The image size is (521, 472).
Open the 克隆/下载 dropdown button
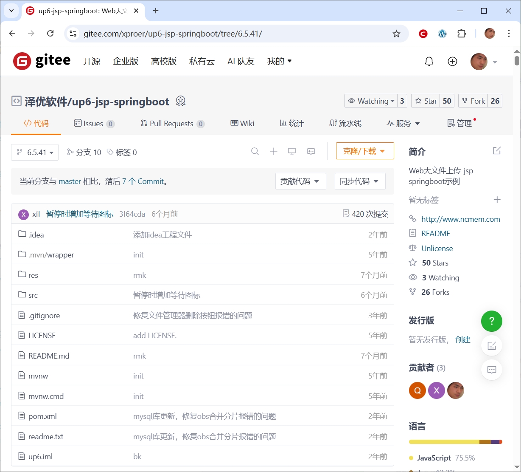point(364,151)
